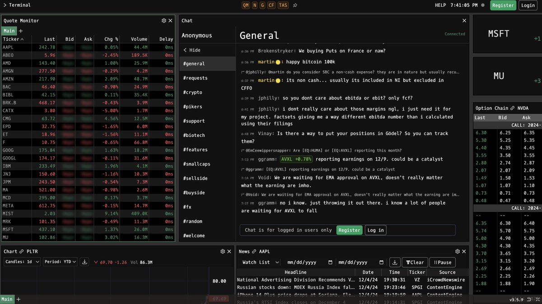542x304 pixels.
Task: Select the Main workspace tab at bottom
Action: [x=7, y=299]
